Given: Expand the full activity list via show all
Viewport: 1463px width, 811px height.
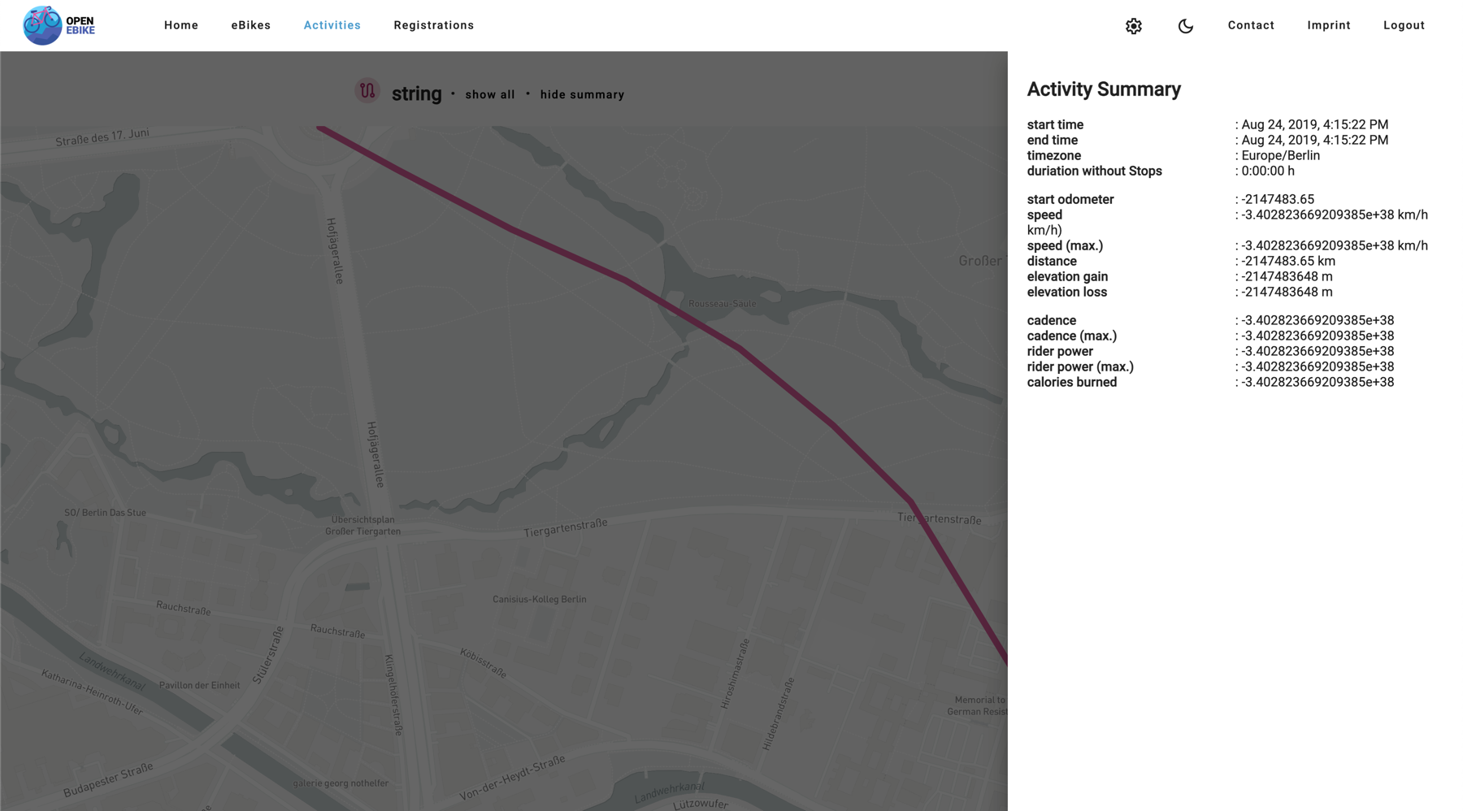Looking at the screenshot, I should tap(489, 94).
